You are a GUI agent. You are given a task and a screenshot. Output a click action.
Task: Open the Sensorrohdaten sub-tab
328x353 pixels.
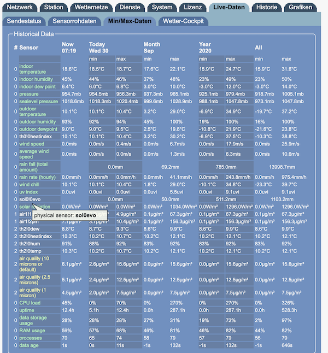point(74,21)
